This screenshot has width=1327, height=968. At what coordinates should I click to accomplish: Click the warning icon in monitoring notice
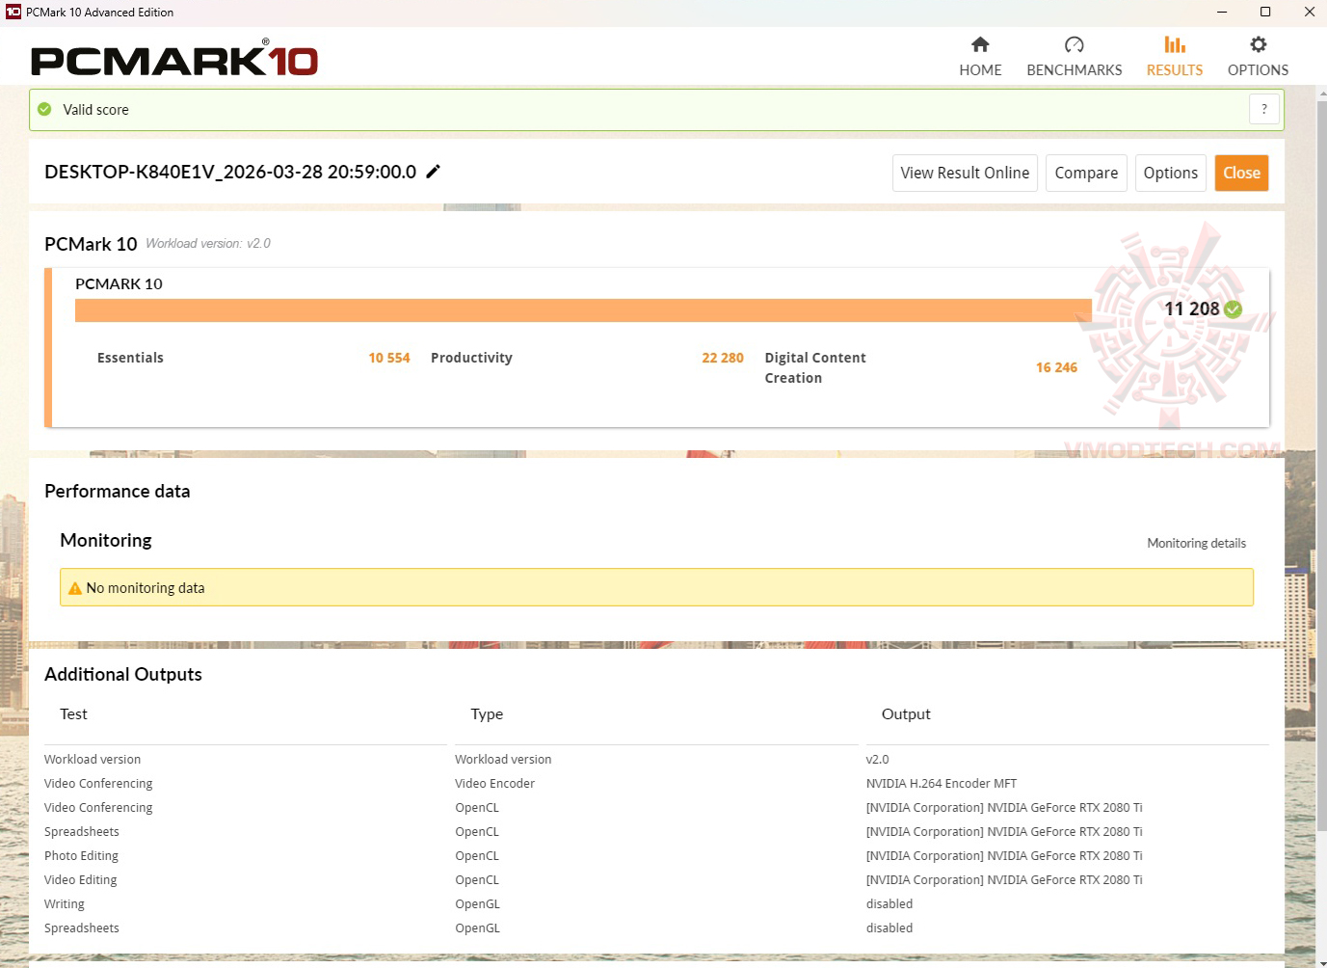(x=75, y=588)
